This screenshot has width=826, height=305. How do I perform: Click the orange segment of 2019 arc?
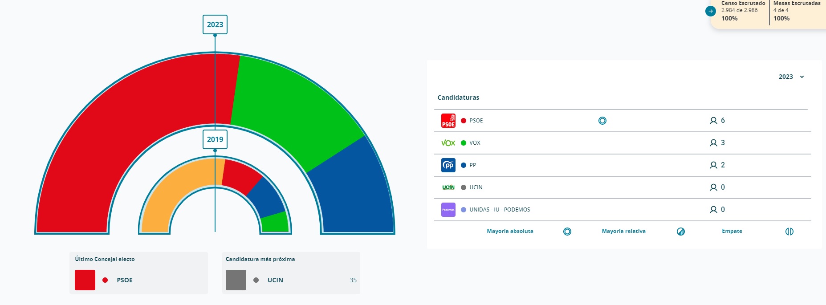click(174, 187)
